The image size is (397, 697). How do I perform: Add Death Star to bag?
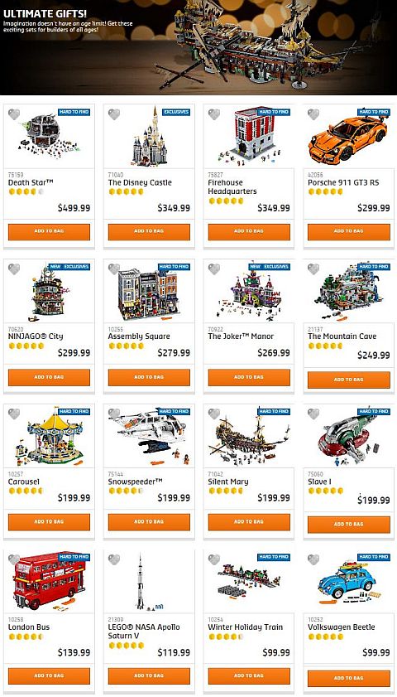[x=50, y=231]
